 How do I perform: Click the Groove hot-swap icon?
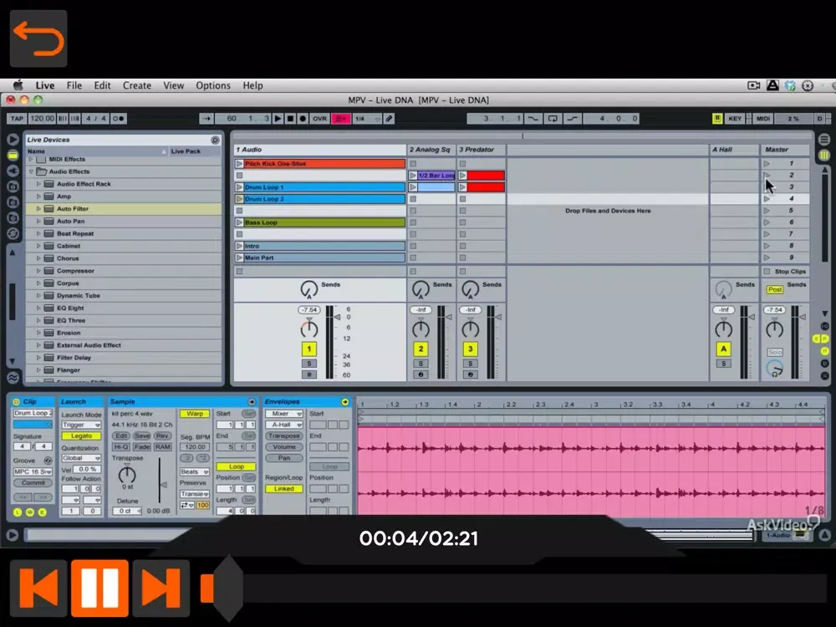(48, 460)
